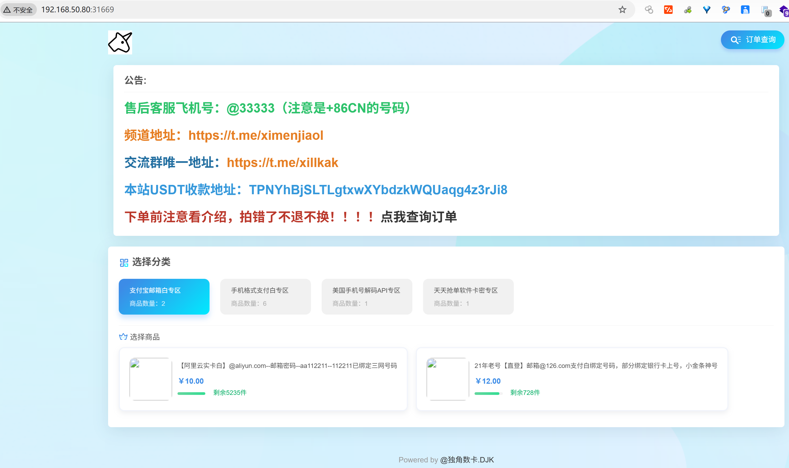The image size is (789, 468).
Task: Open the t.me/xillkak group link
Action: pyautogui.click(x=282, y=163)
